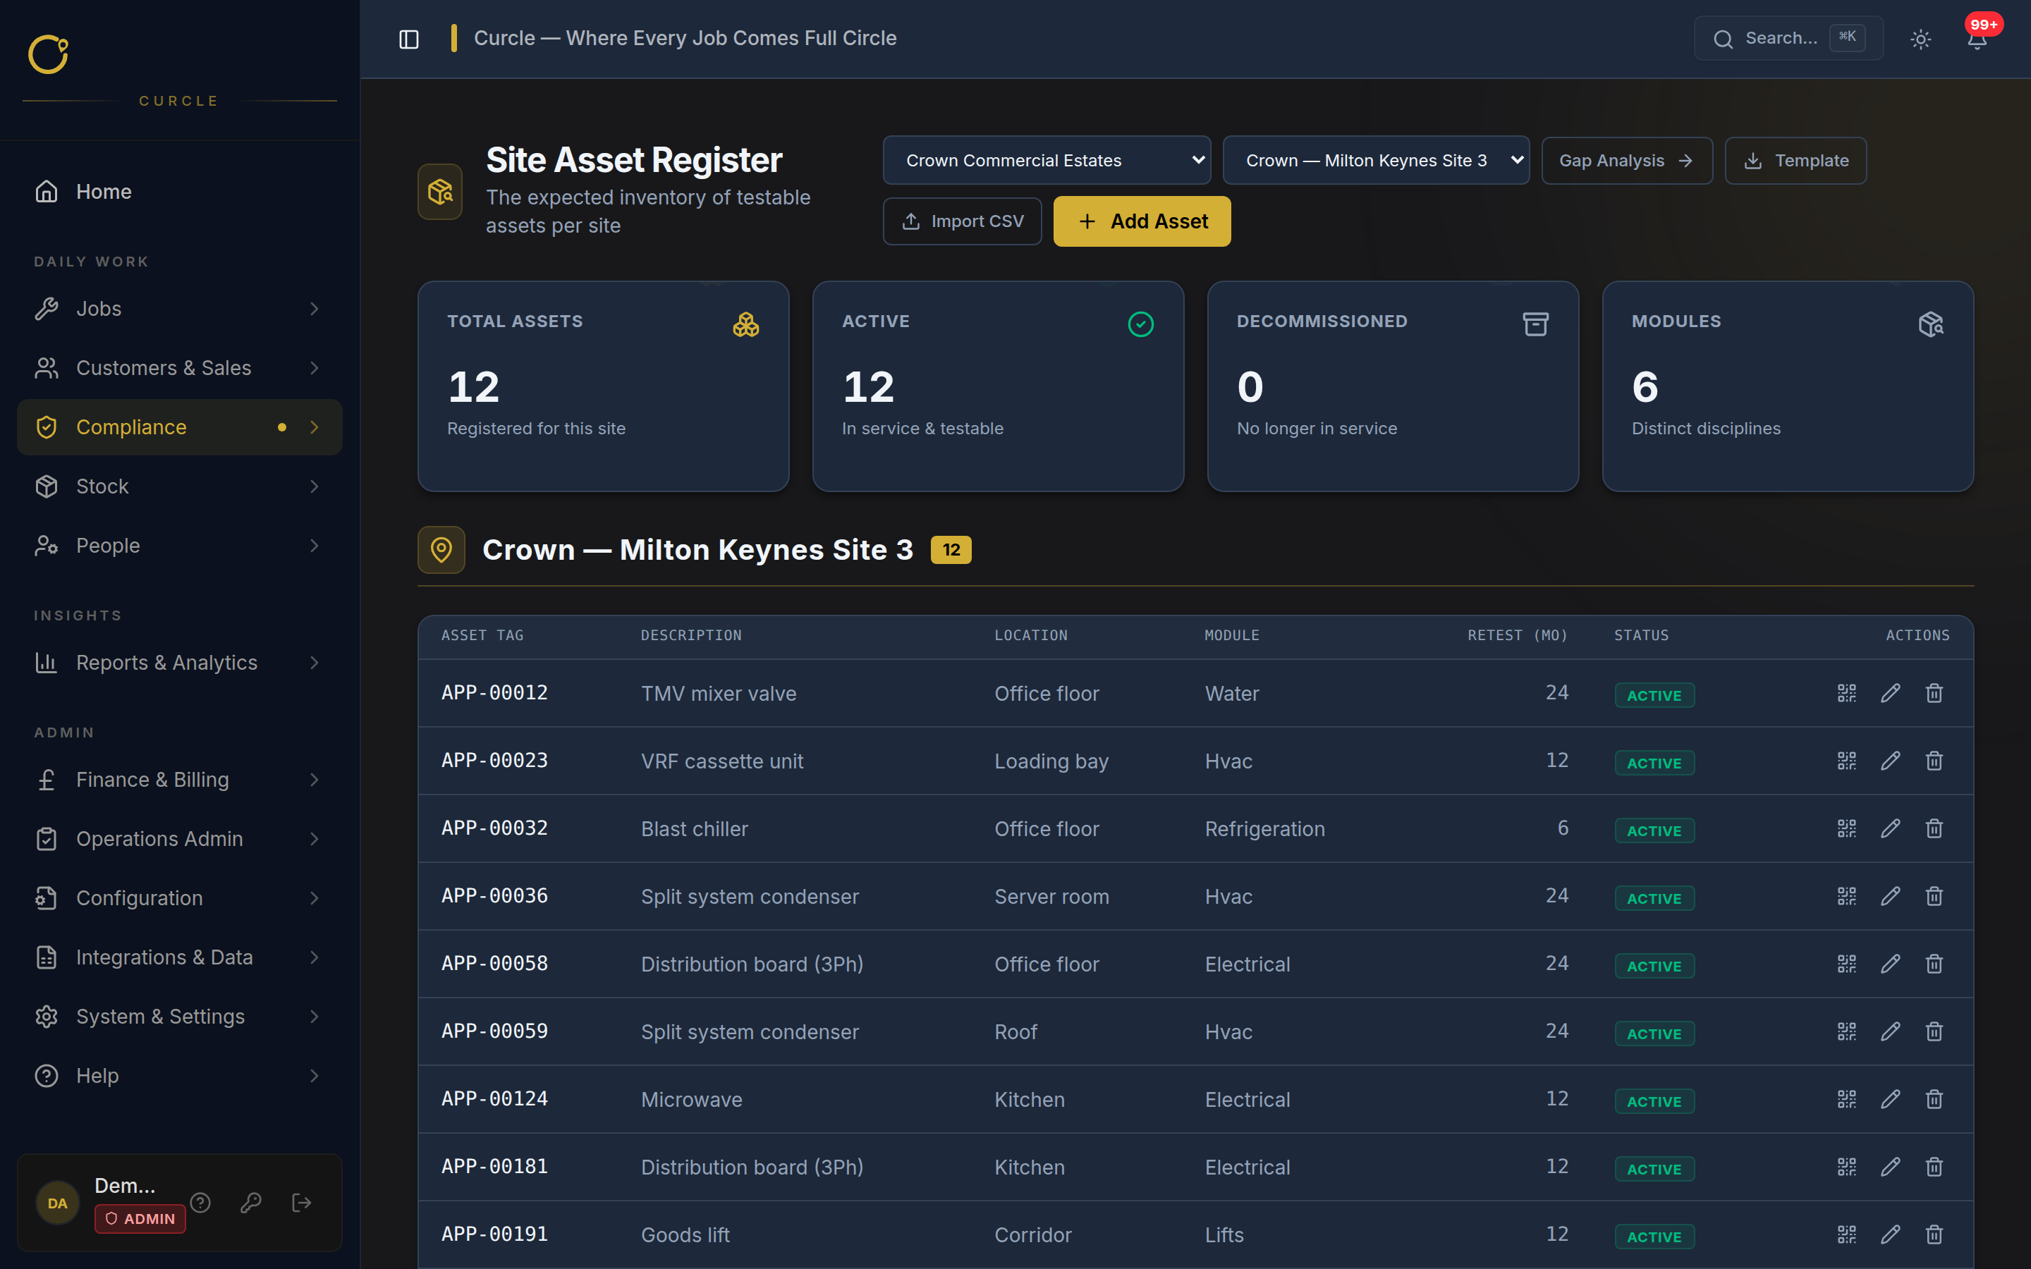2031x1269 pixels.
Task: Click the Modules stat card
Action: [1788, 386]
